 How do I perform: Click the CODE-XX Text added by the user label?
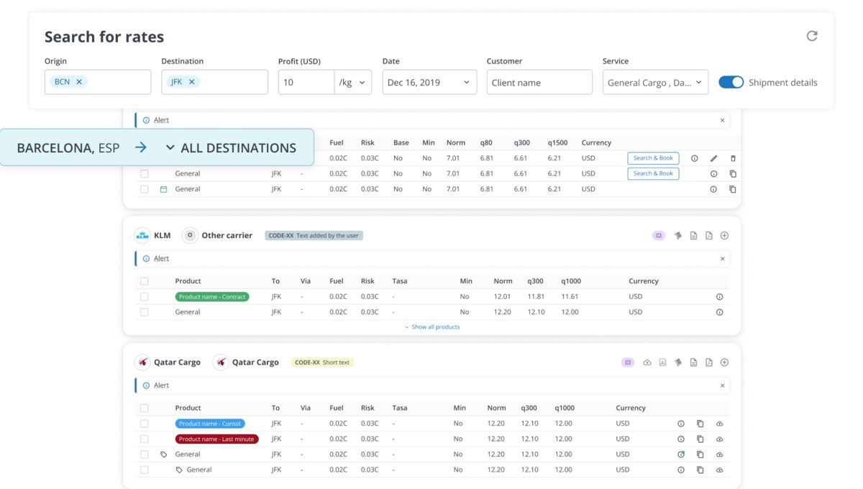314,236
